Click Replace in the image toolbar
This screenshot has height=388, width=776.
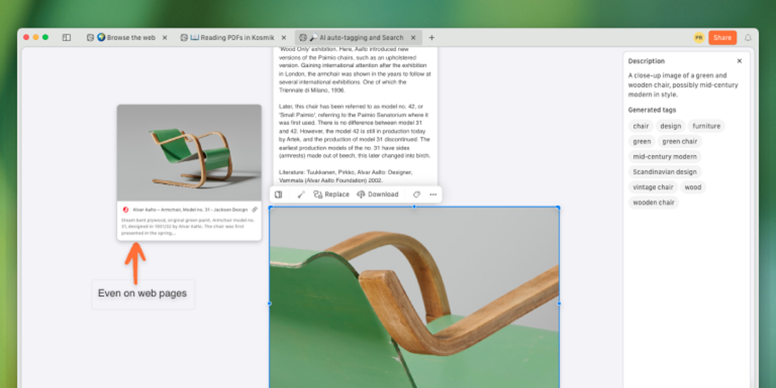point(331,194)
